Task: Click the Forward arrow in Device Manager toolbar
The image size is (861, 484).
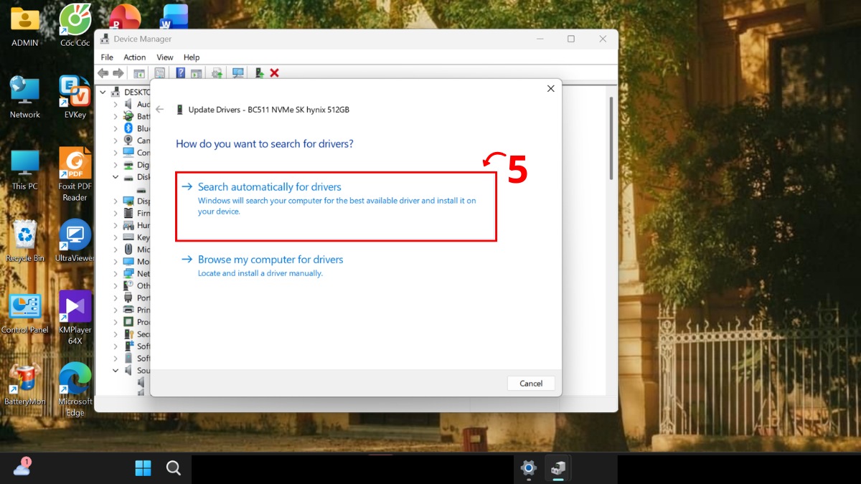Action: tap(118, 73)
